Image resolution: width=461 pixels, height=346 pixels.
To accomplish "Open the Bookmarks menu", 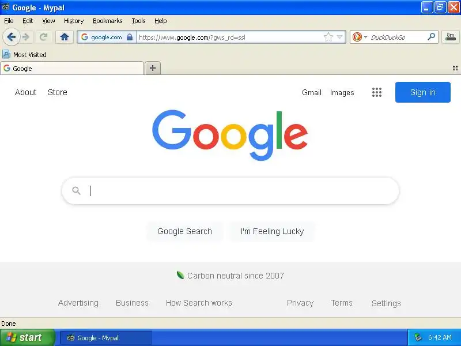I will pyautogui.click(x=108, y=21).
